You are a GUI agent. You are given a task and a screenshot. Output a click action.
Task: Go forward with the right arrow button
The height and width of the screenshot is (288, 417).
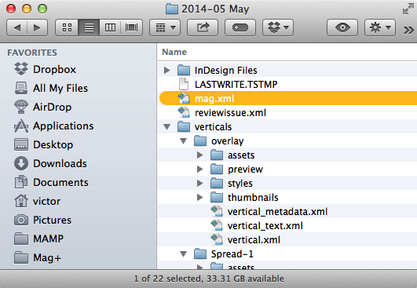pyautogui.click(x=37, y=27)
